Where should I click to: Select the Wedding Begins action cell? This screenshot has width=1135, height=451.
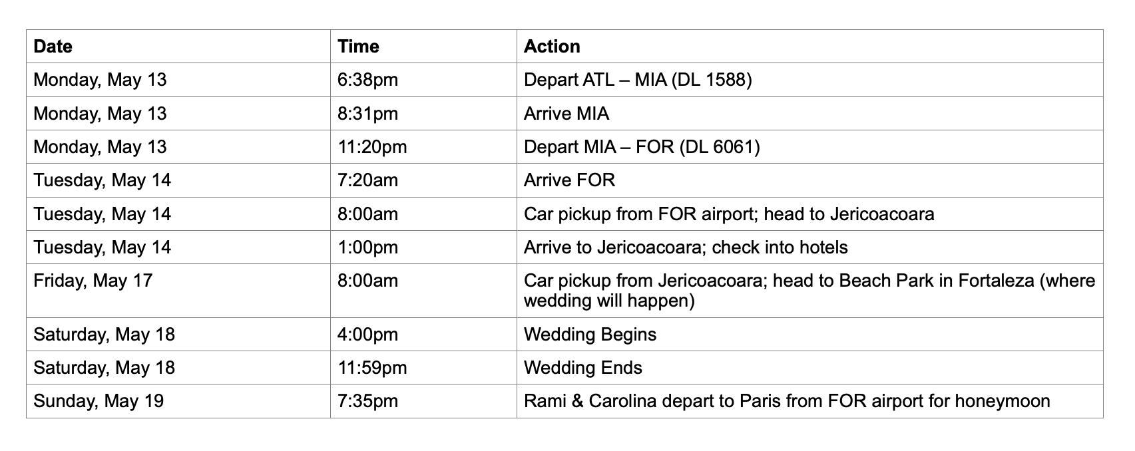coord(809,334)
